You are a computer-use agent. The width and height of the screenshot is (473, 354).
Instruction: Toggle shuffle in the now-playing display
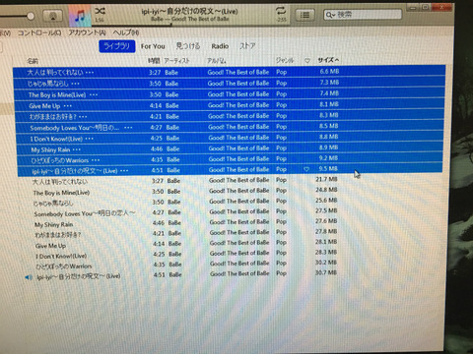pos(100,11)
